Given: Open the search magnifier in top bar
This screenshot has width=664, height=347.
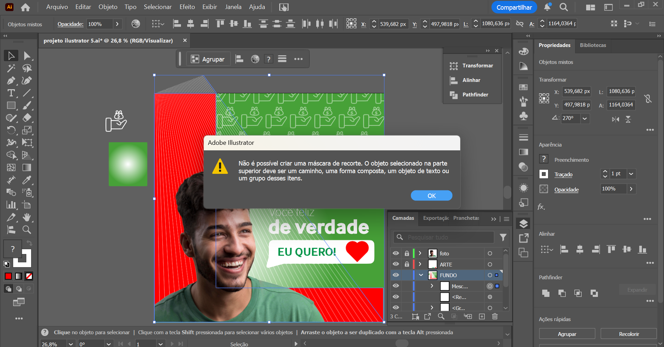Looking at the screenshot, I should (564, 7).
